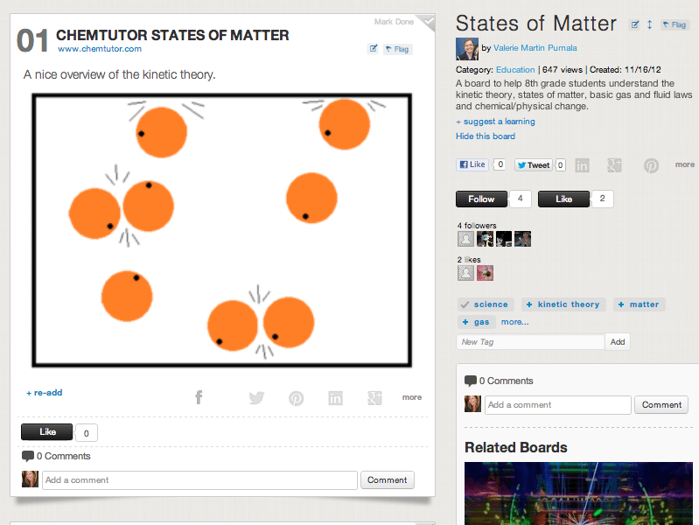Expand more share options beside Pinterest in sidebar
Image resolution: width=699 pixels, height=525 pixels.
[x=685, y=164]
